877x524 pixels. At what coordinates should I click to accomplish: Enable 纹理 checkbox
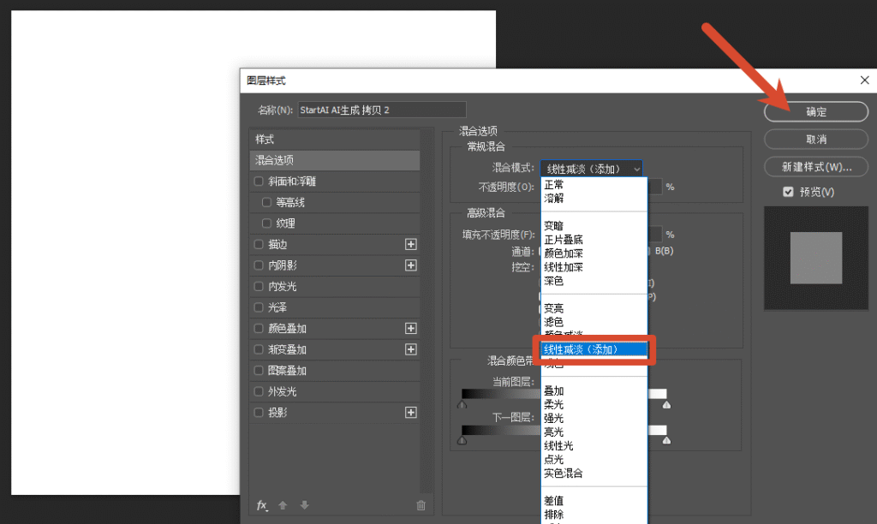pos(266,223)
